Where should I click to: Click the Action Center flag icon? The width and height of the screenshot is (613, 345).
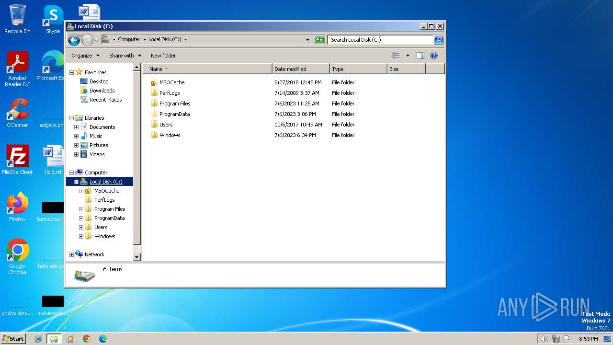[x=568, y=339]
